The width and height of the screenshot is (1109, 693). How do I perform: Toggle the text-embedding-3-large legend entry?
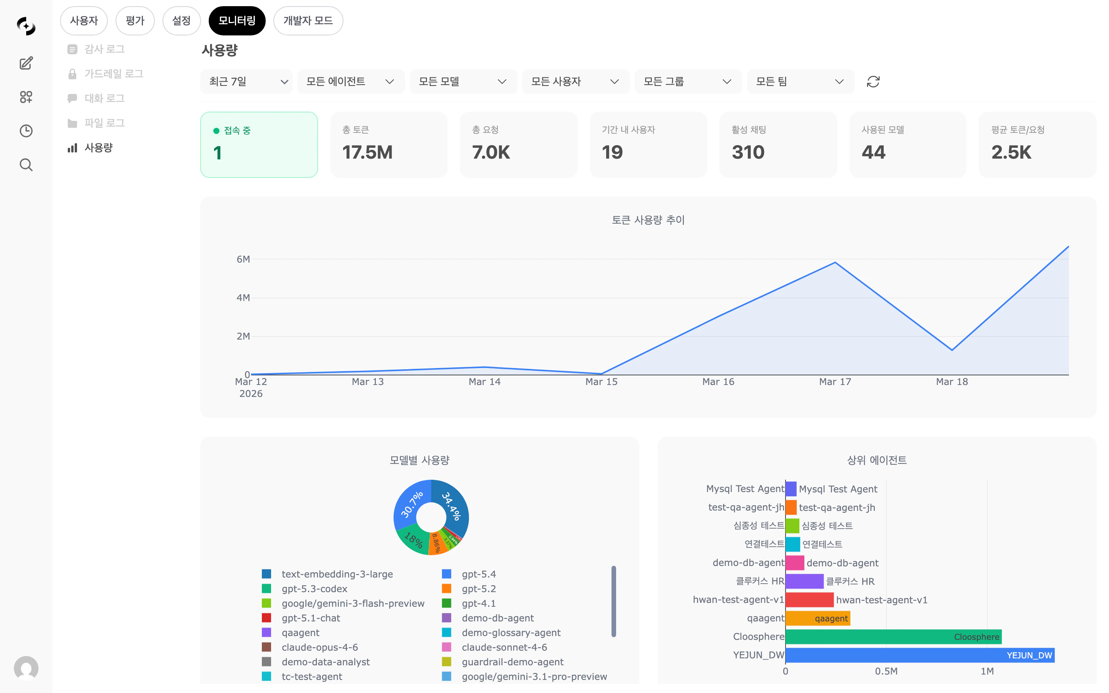tap(337, 574)
